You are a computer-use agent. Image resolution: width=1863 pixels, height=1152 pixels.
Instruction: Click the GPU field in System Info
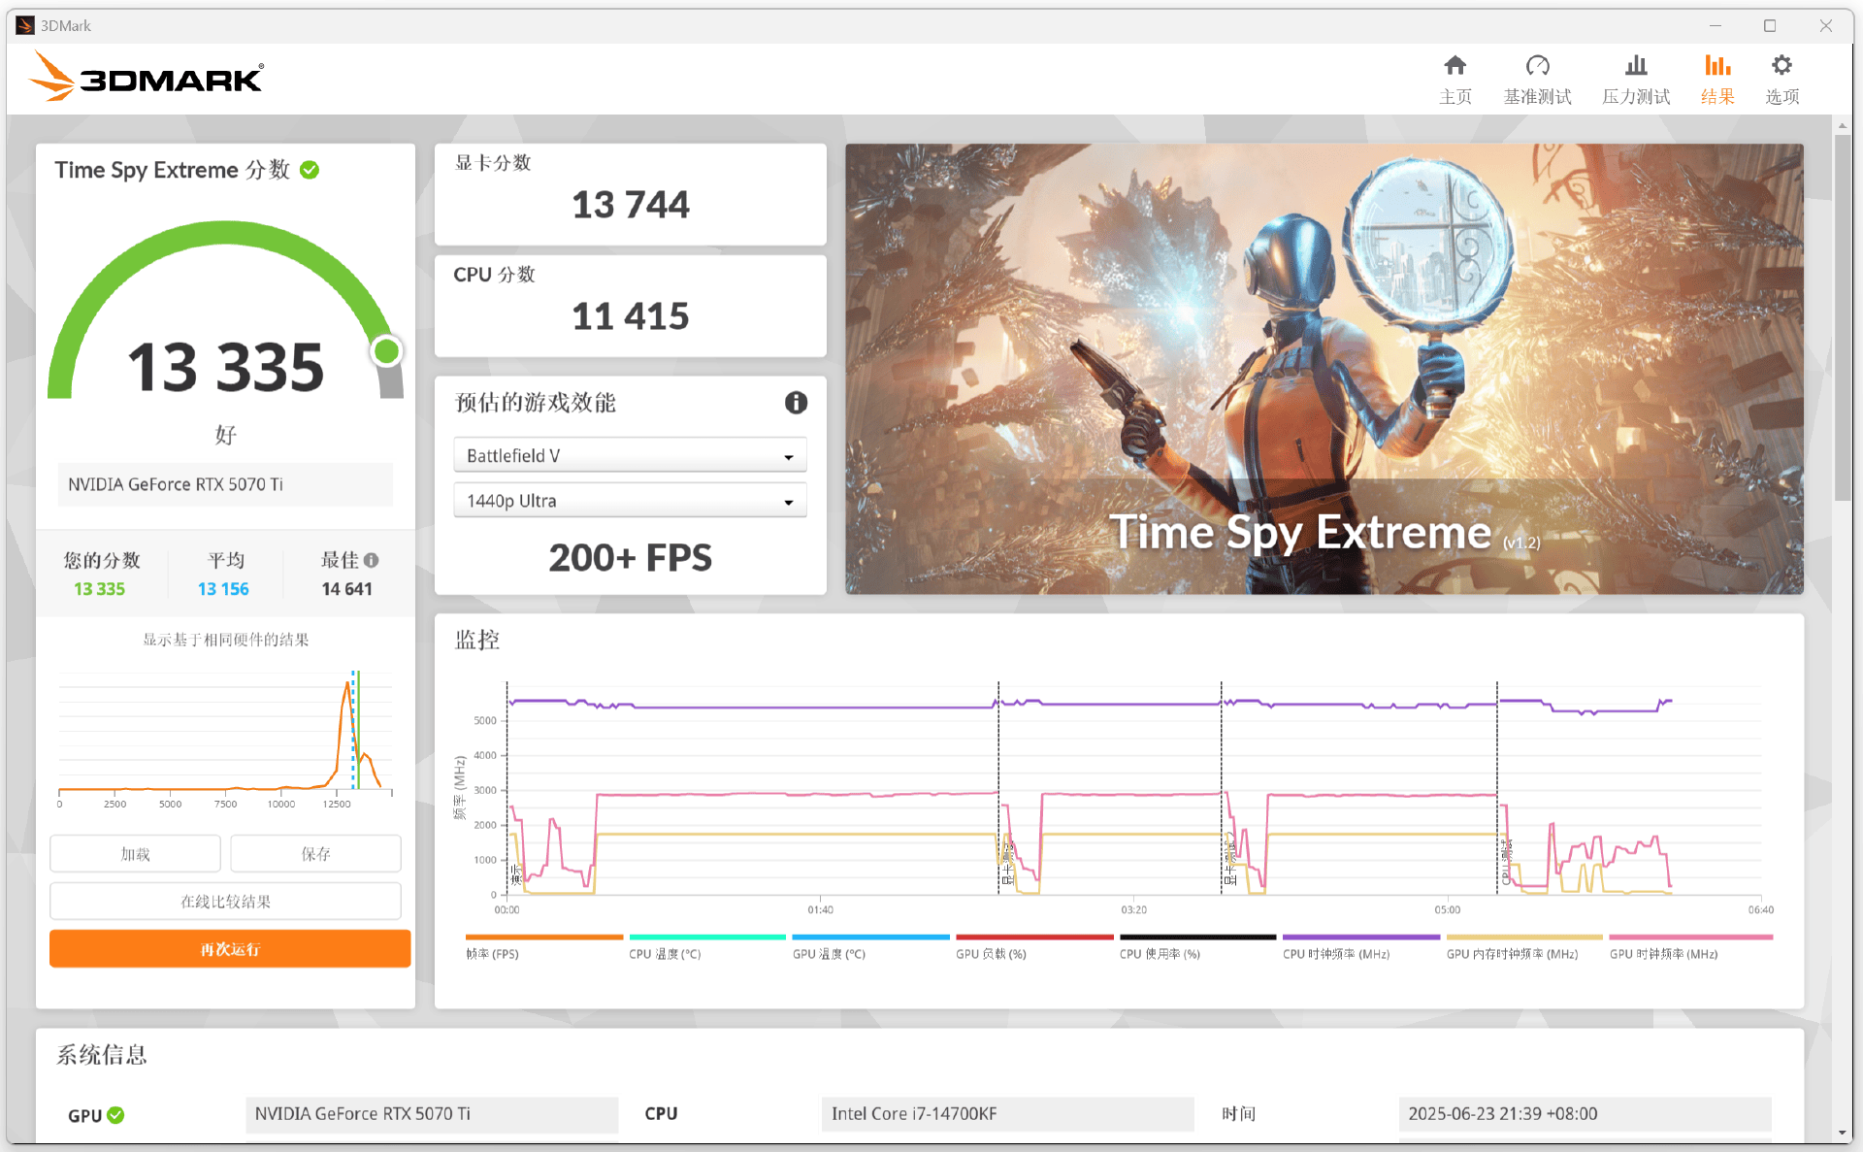pos(431,1114)
